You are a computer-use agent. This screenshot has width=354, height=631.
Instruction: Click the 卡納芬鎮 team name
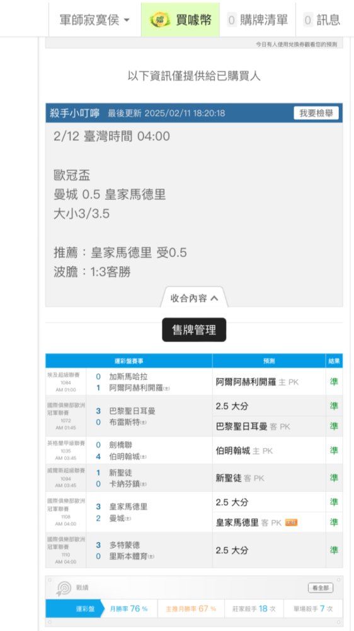click(x=127, y=484)
